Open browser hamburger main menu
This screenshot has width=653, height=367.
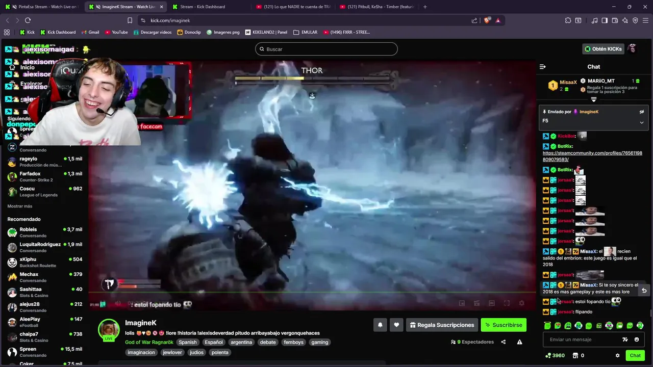645,20
